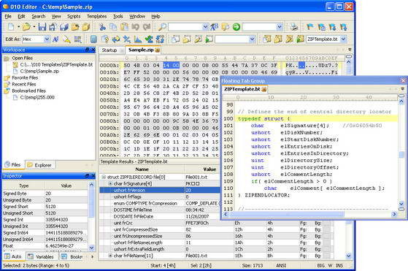This screenshot has height=271, width=408.
Task: Click the Undo toolbar icon
Action: click(135, 27)
